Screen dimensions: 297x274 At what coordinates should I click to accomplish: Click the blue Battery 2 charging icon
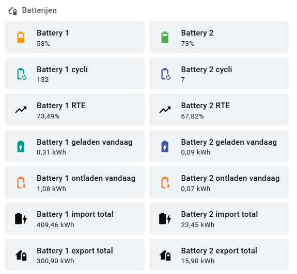click(x=165, y=146)
